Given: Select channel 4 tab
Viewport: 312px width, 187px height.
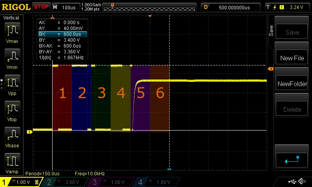Looking at the screenshot, I should pos(156,182).
